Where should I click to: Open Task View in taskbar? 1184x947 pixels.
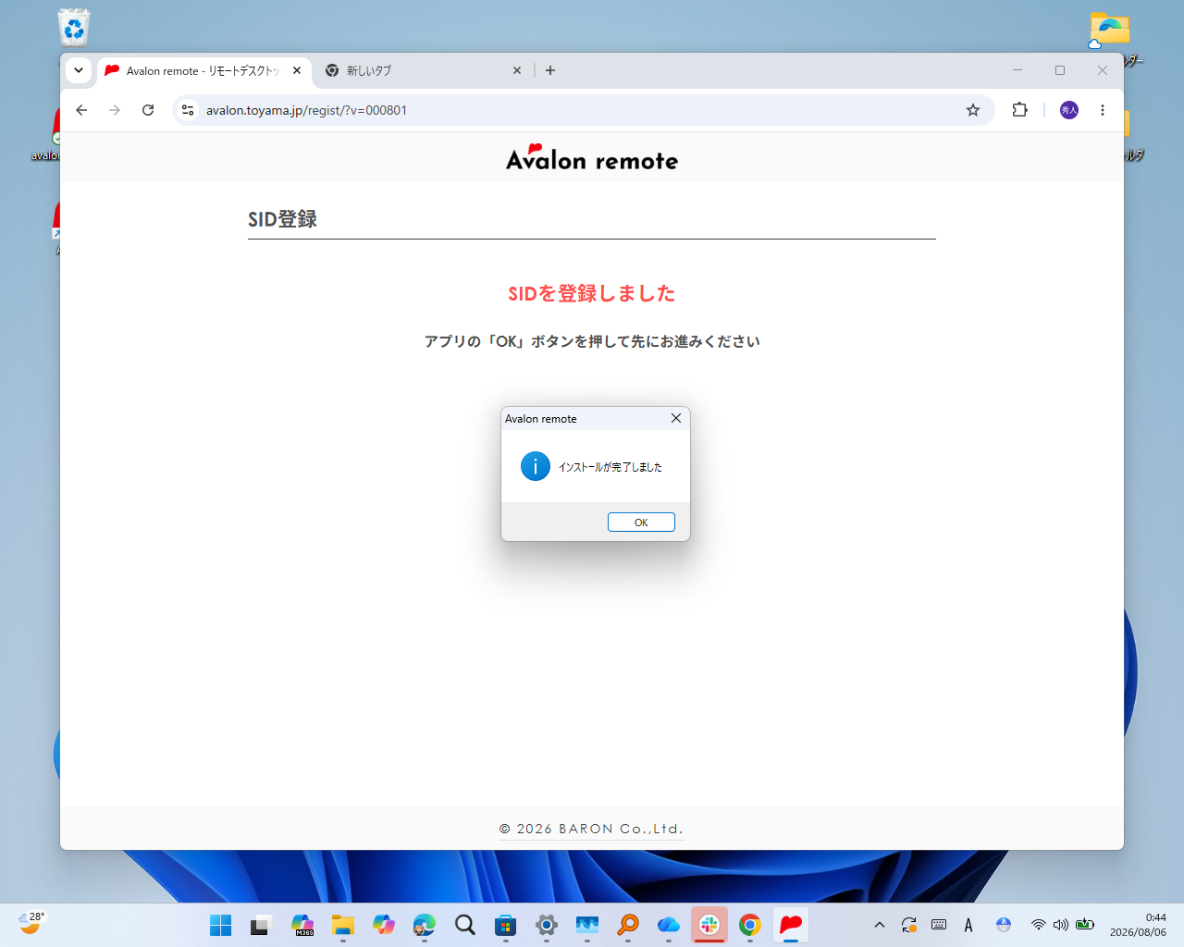click(x=262, y=925)
